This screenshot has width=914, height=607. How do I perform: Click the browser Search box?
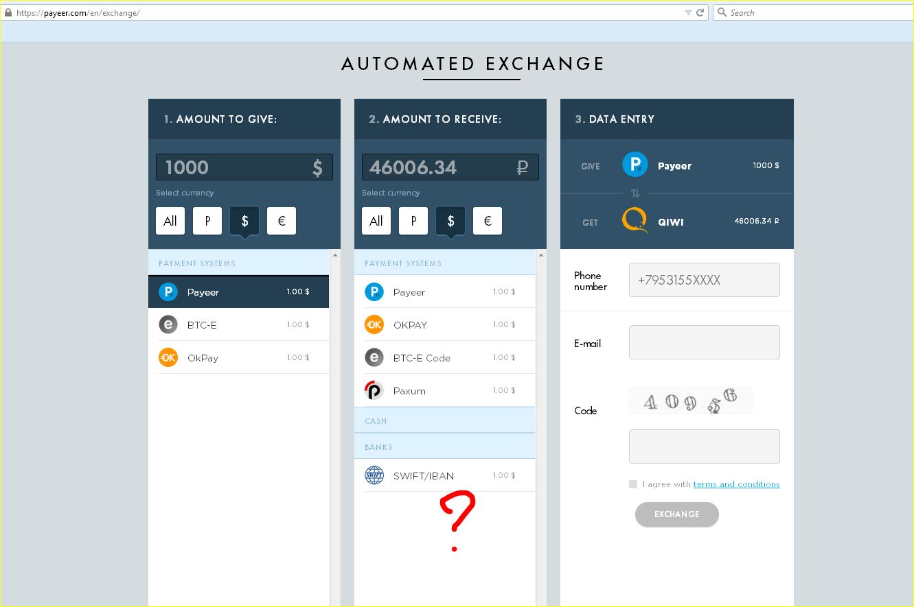pyautogui.click(x=812, y=12)
